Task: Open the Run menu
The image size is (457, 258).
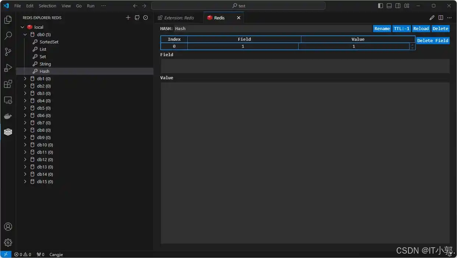Action: point(91,6)
